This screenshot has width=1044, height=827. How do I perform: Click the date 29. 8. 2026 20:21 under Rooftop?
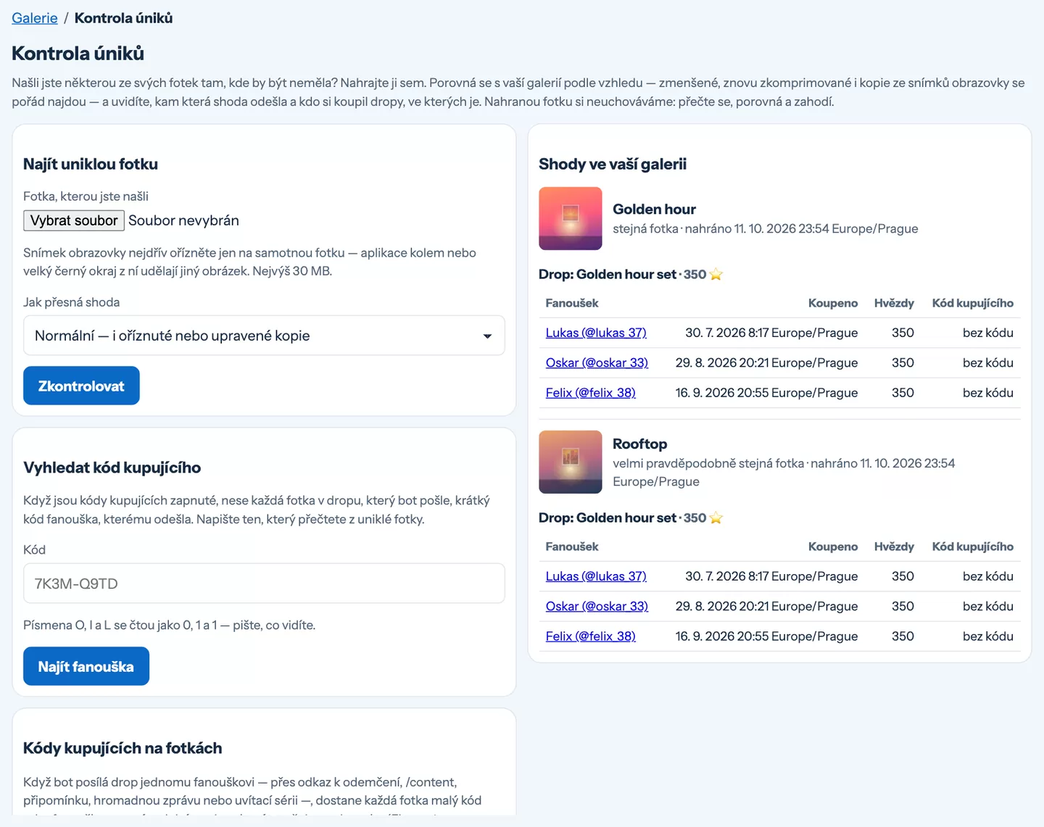(x=767, y=606)
